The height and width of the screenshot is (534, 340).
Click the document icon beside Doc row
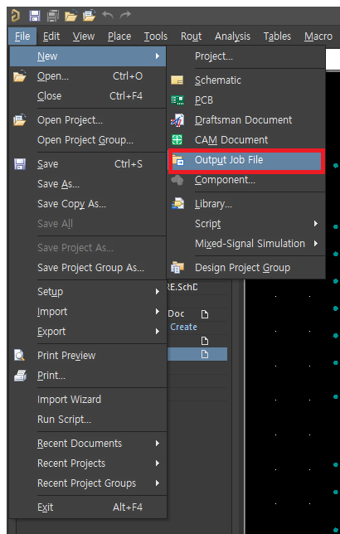coord(204,314)
